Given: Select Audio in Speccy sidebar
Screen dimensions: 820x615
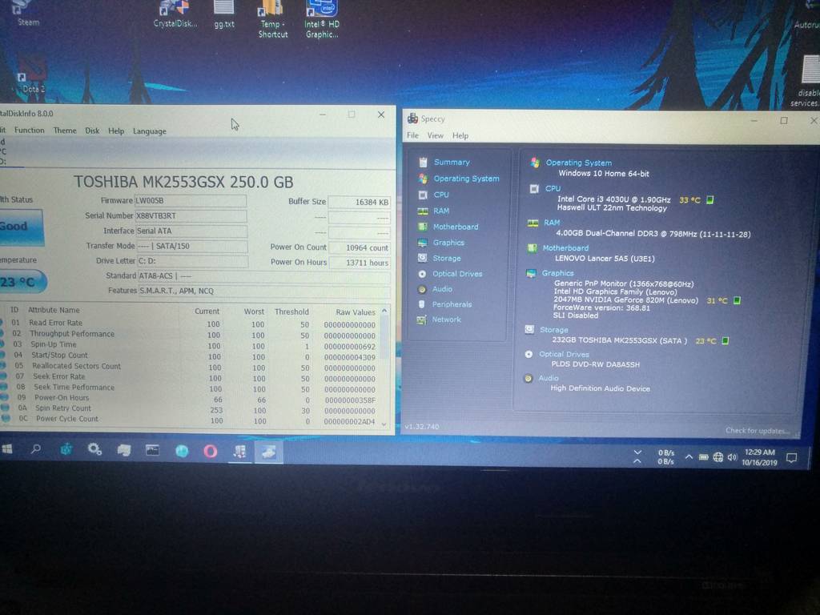Looking at the screenshot, I should pos(442,288).
